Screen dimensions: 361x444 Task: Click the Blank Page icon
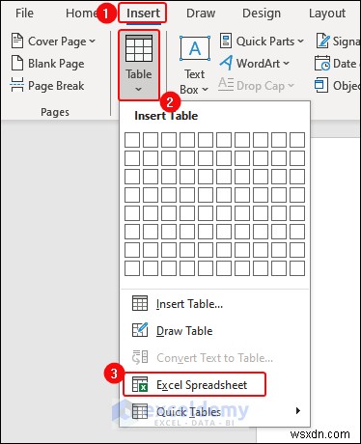tap(17, 63)
